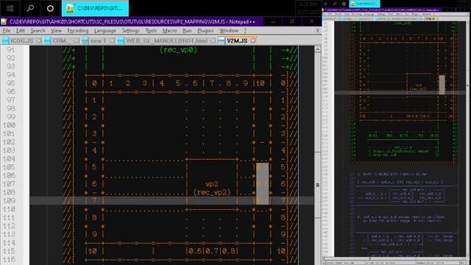Screen dimensions: 471x265
Task: Close the ICOG.JS tab
Action: [39, 40]
